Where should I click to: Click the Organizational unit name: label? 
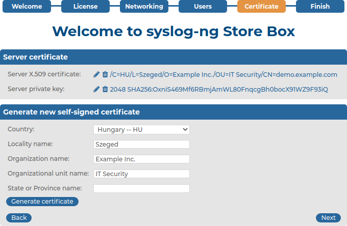coord(48,174)
